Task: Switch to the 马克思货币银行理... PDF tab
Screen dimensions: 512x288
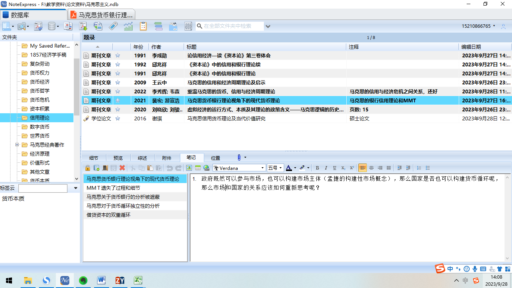Action: tap(102, 15)
